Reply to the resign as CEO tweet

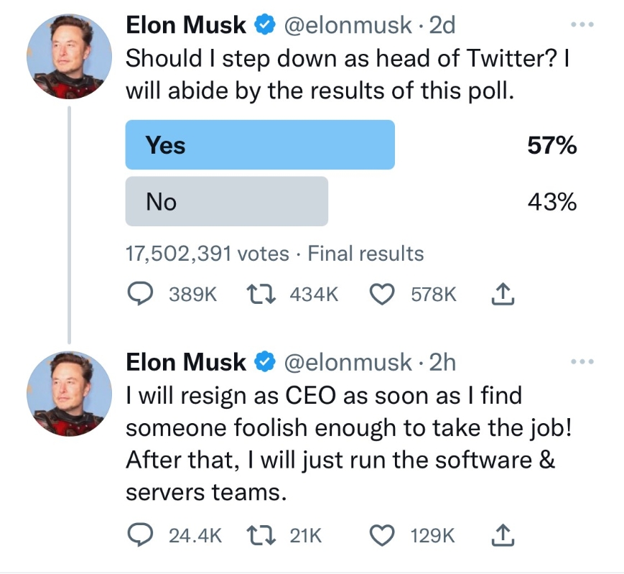(140, 535)
